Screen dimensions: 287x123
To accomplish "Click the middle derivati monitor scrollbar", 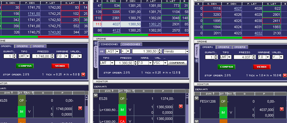I will tap(187, 108).
